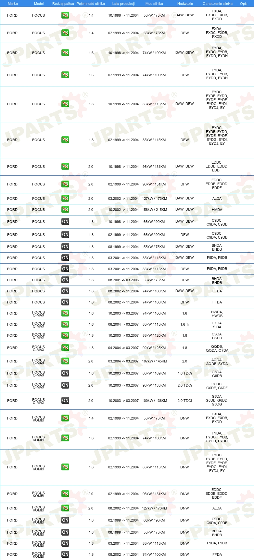Screen dimensions: 254x560
Task: Click the G6DA, G6DB, G6DD, G6DG cell
Action: pos(217,400)
